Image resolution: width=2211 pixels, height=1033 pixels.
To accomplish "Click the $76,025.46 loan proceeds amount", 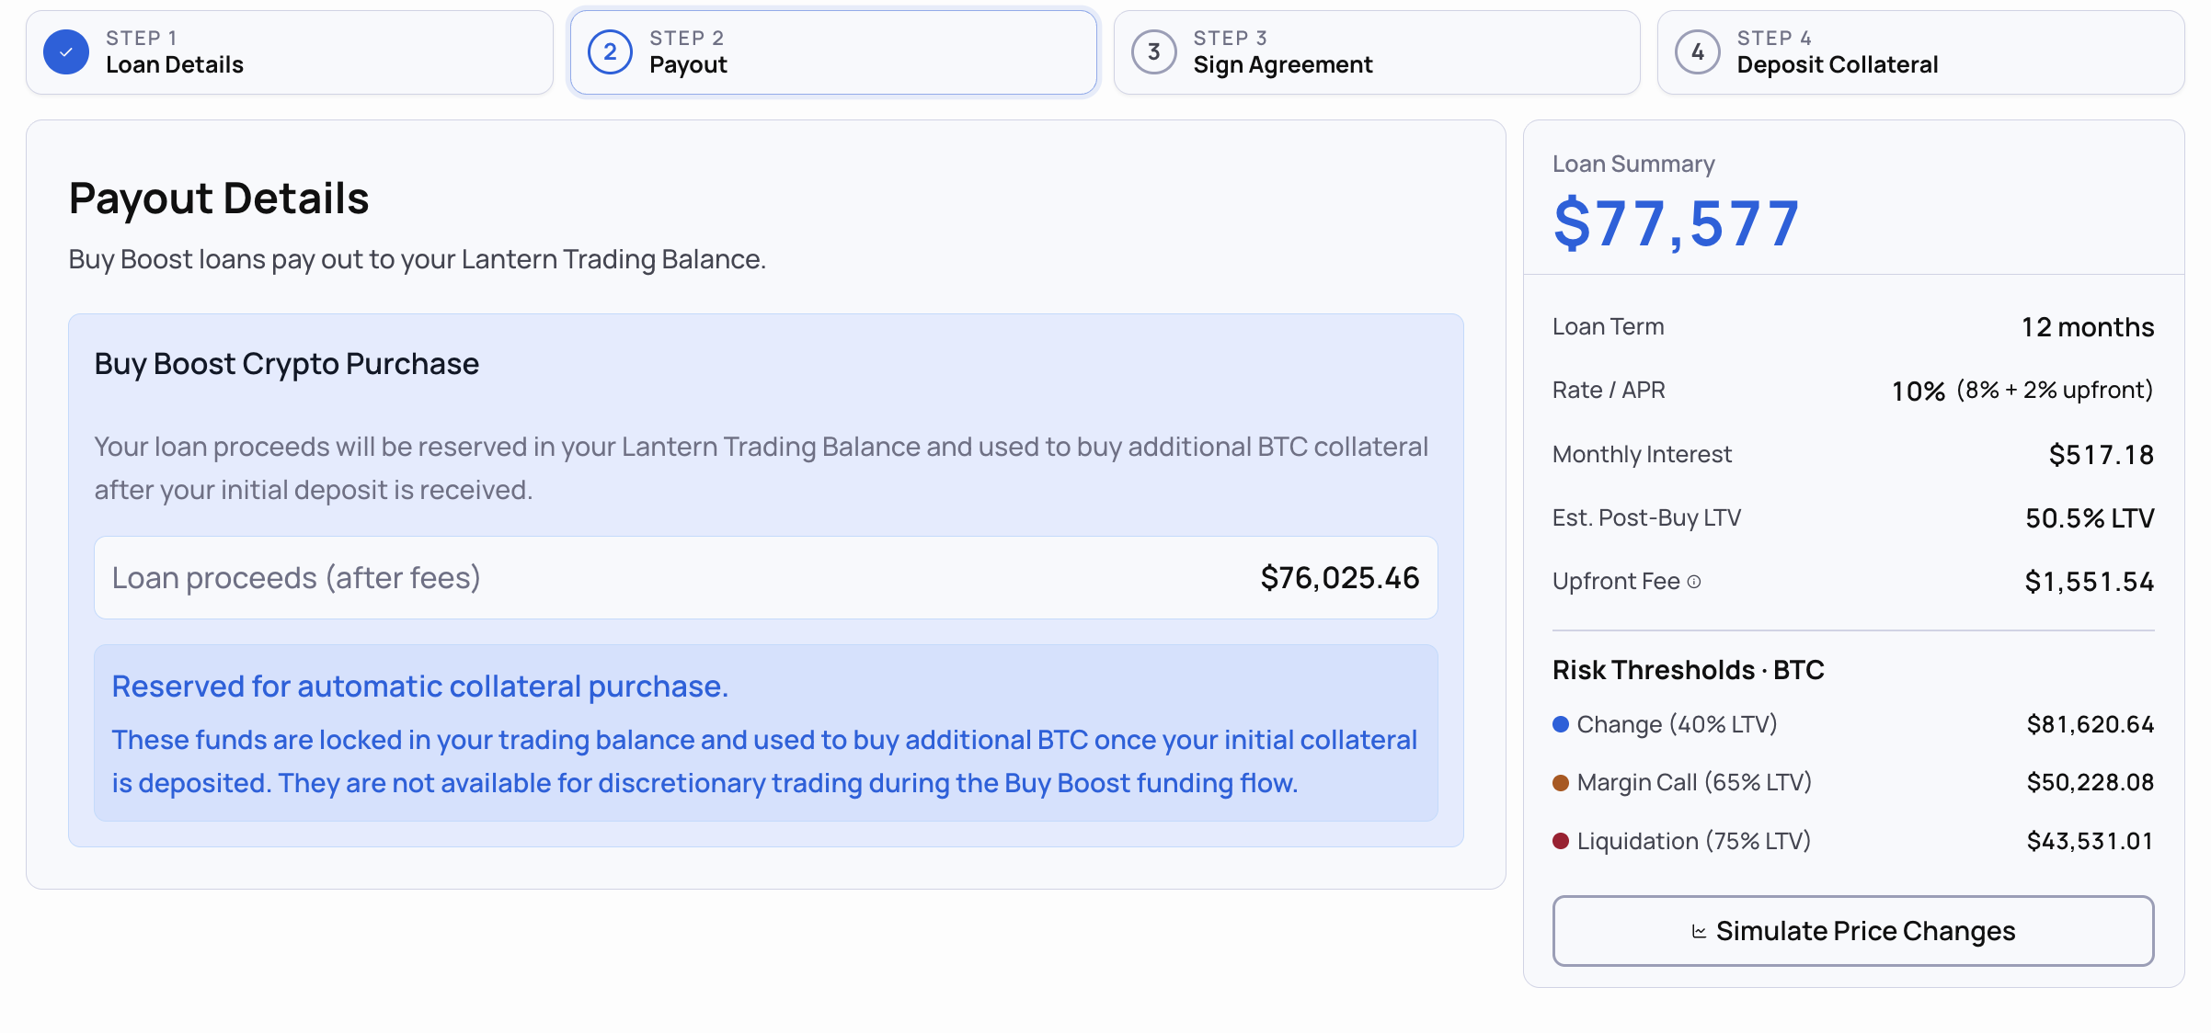I will tap(1340, 578).
